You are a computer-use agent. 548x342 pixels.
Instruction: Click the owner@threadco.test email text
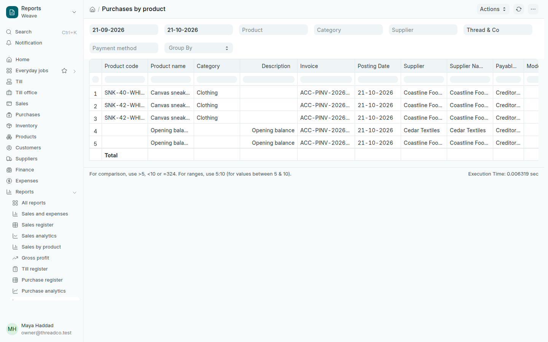(46, 333)
